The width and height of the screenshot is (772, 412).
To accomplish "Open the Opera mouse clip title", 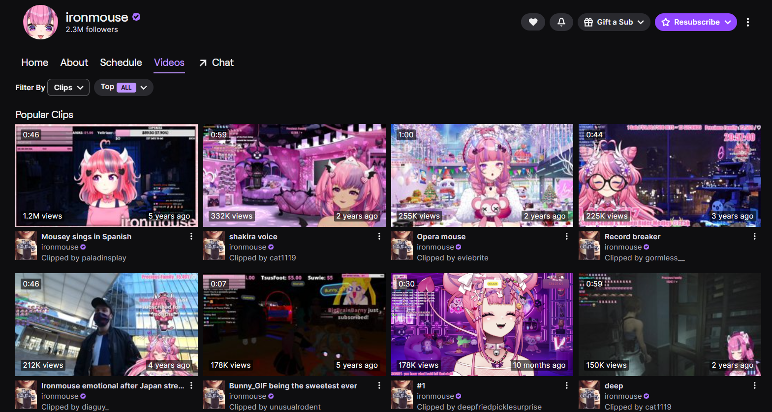I will 441,237.
